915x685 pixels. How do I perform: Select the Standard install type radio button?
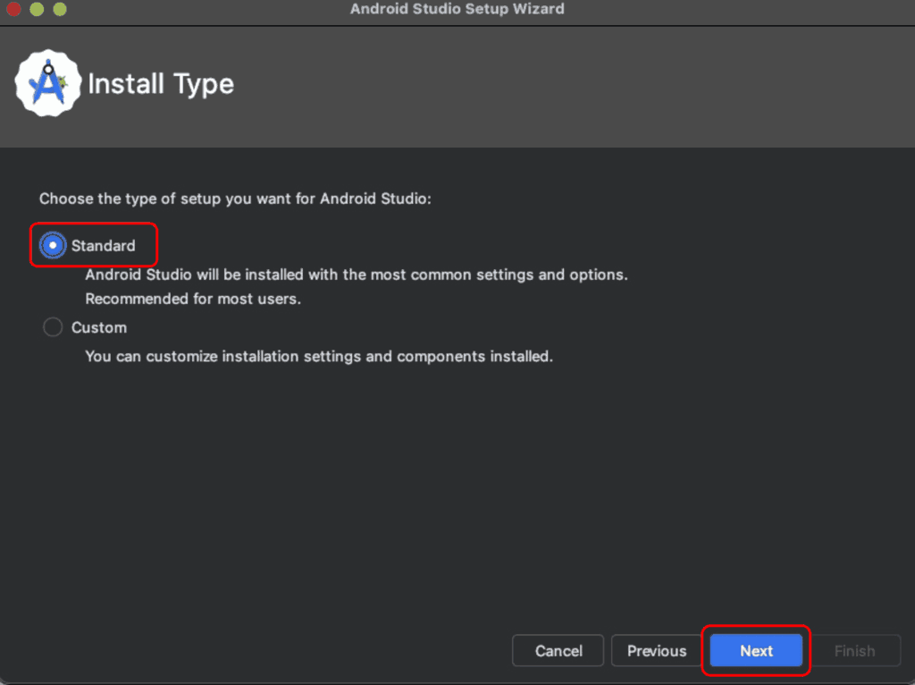point(53,245)
